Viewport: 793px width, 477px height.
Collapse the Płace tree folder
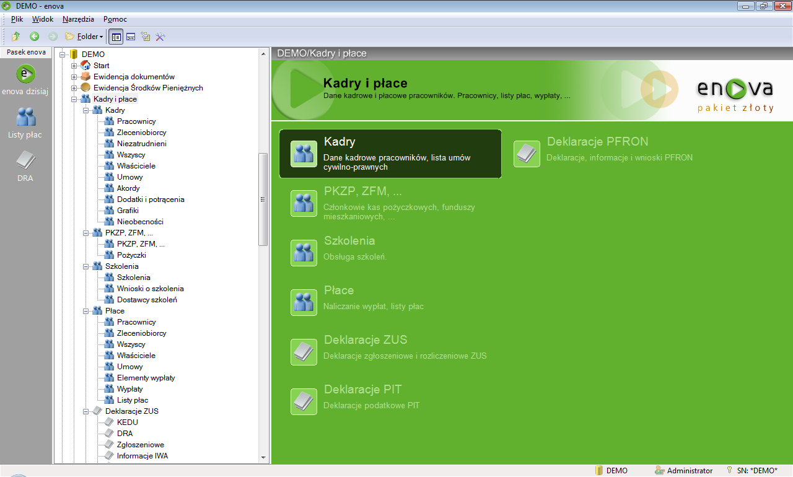86,311
